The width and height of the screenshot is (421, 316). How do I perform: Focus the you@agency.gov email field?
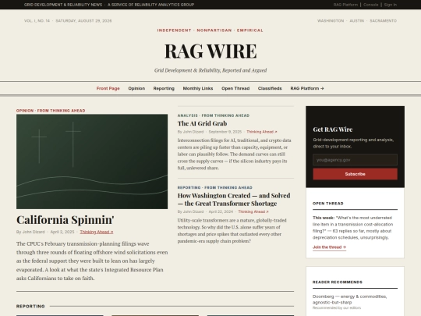pos(355,160)
